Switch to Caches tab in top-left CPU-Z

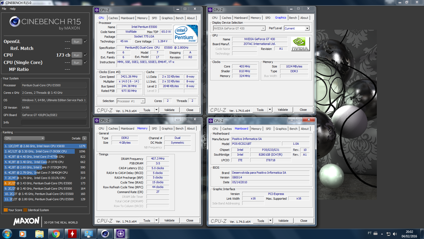click(113, 18)
